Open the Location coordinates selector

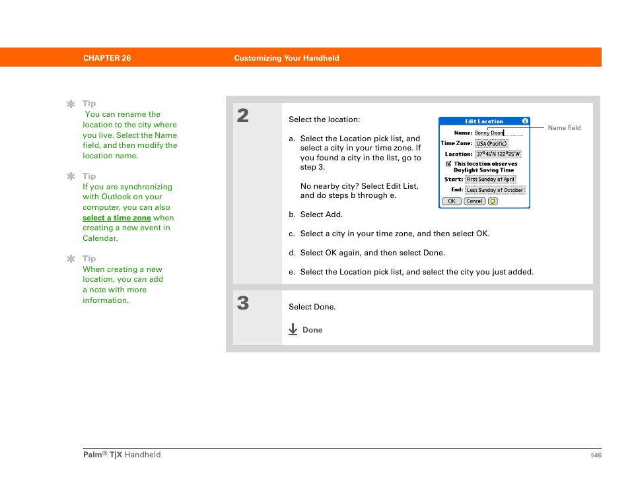point(498,154)
